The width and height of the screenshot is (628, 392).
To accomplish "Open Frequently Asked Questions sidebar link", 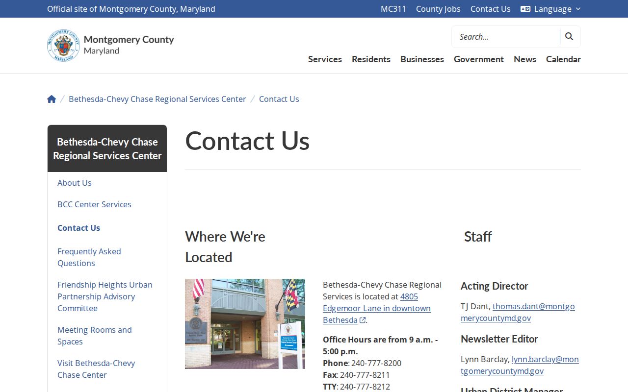I will [89, 257].
